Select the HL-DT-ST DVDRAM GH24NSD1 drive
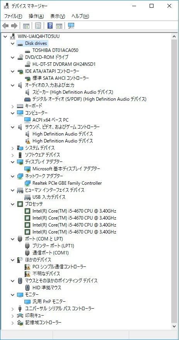The image size is (179, 340). pos(64,64)
